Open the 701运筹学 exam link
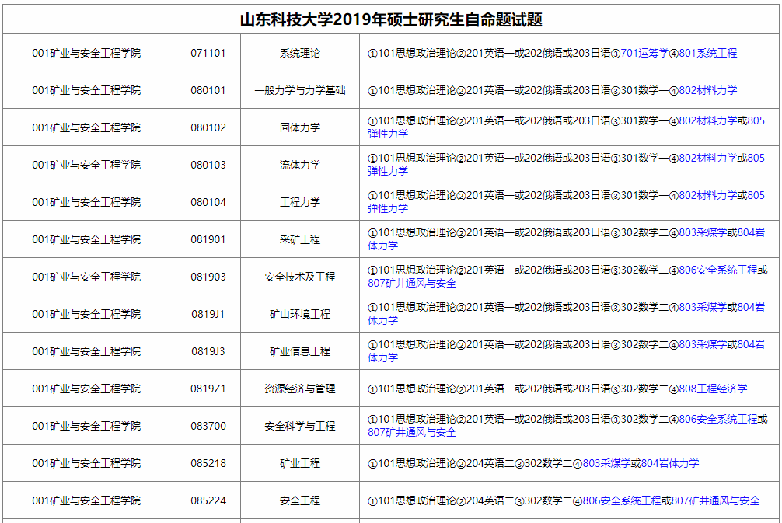782x523 pixels. click(x=644, y=53)
